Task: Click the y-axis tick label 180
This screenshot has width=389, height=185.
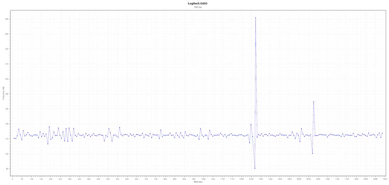Action: [x=7, y=94]
